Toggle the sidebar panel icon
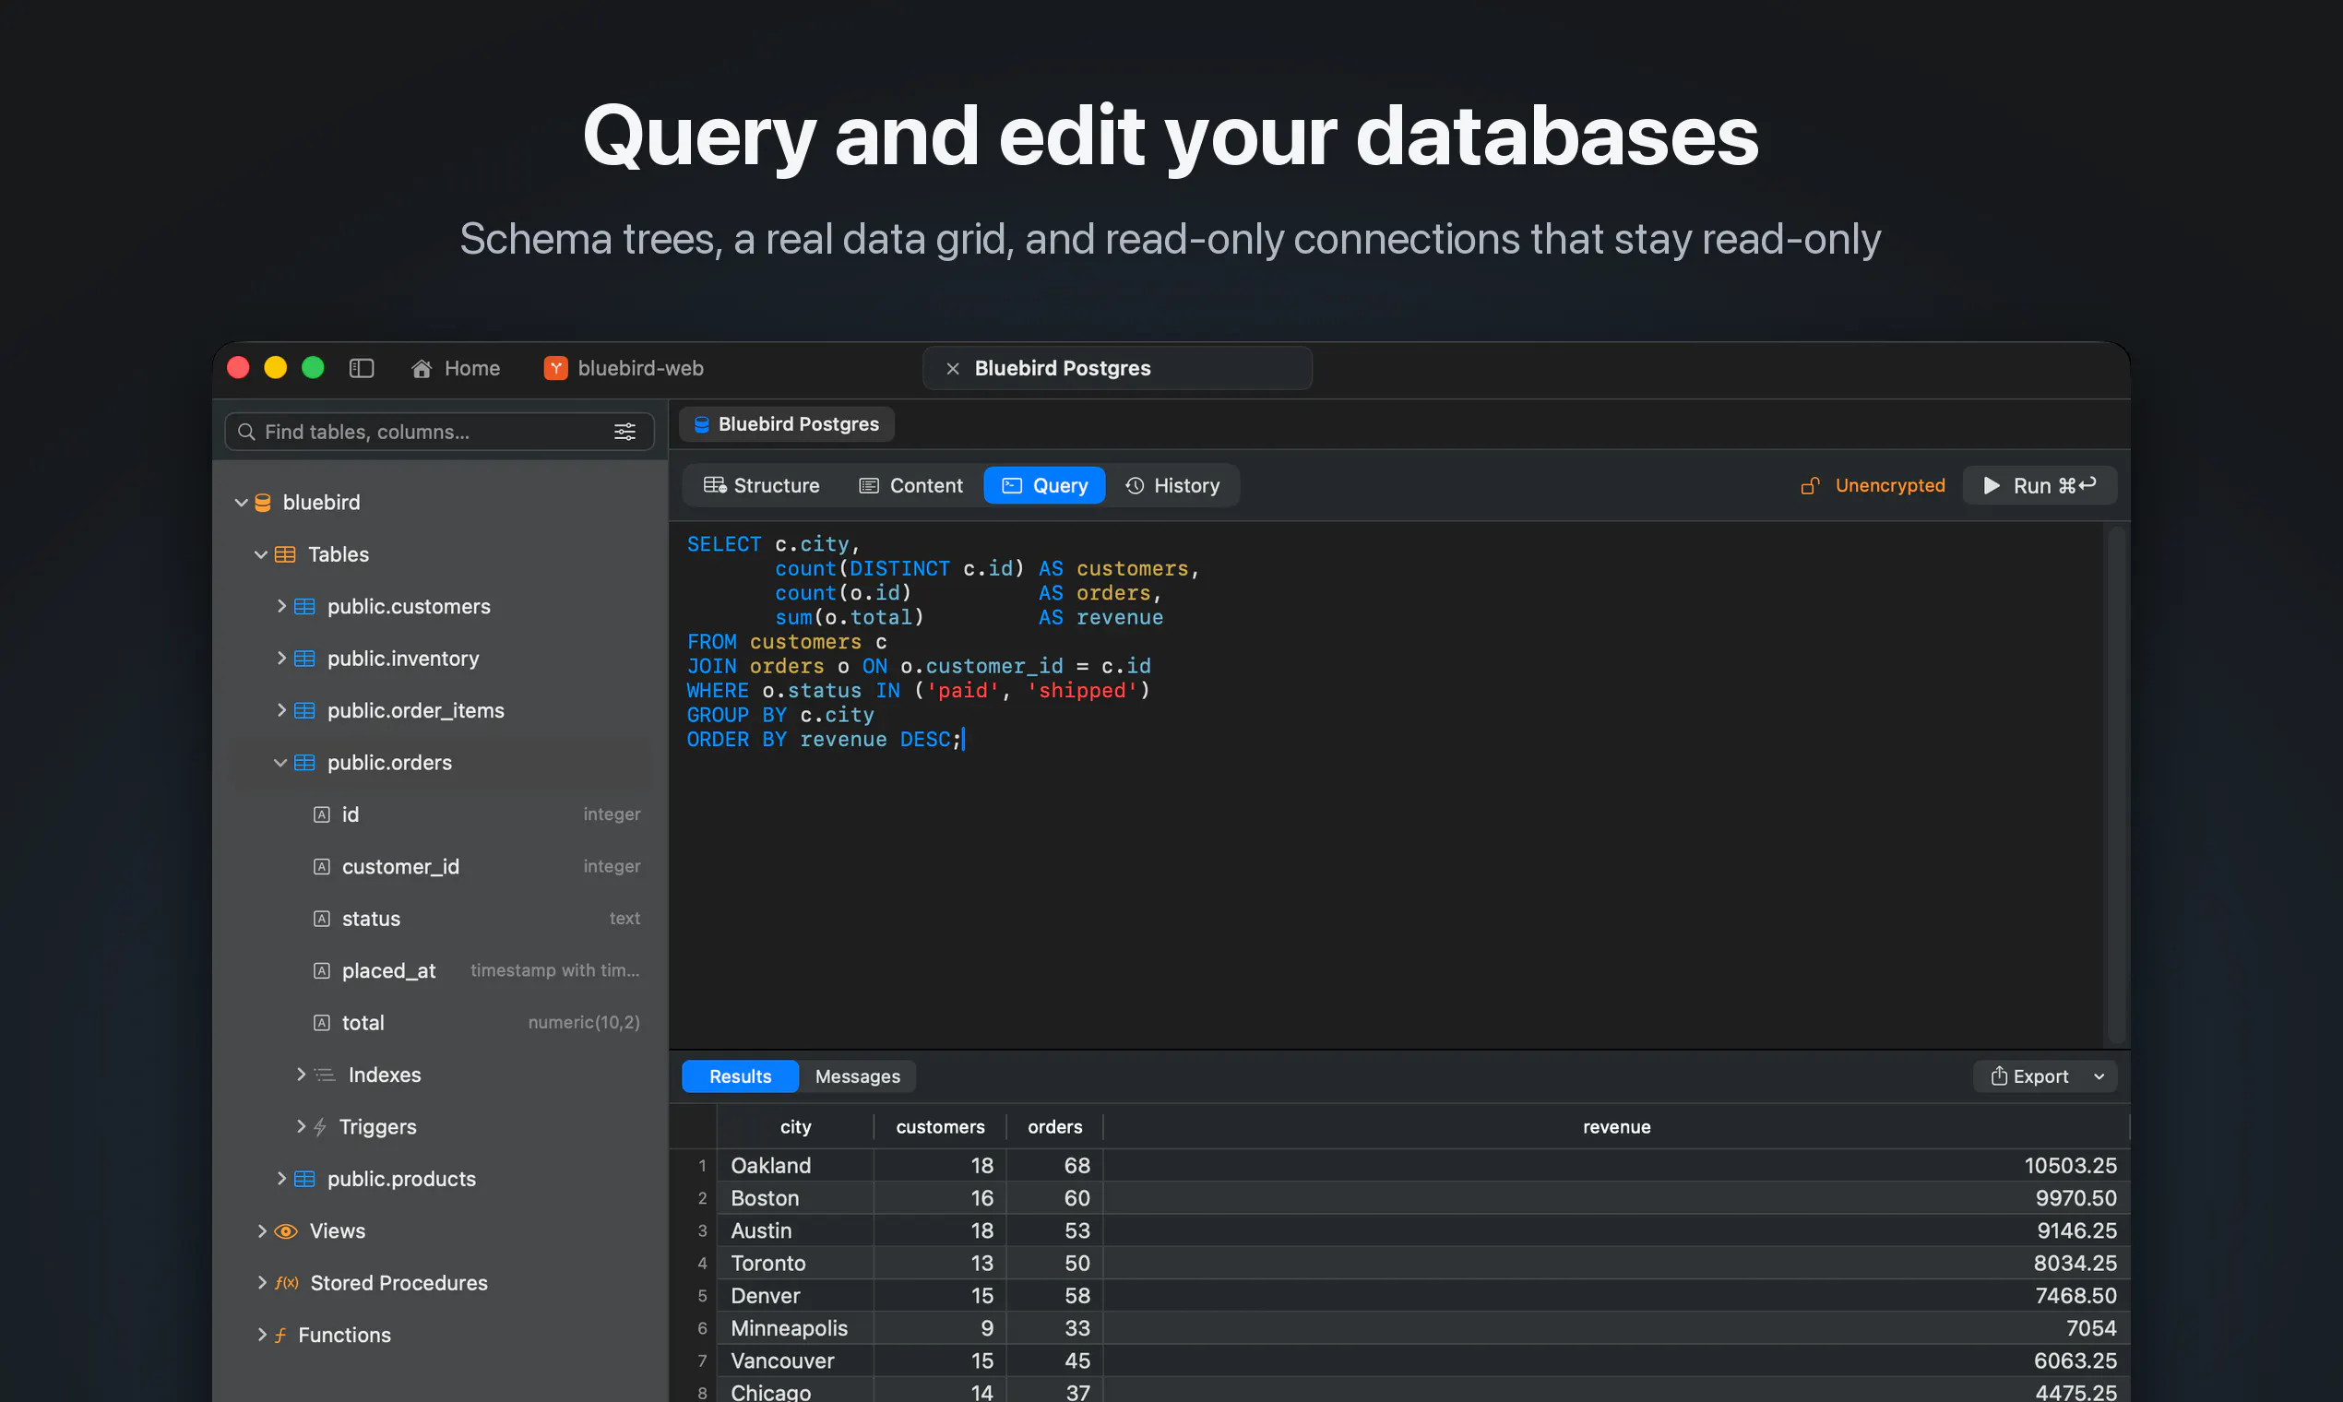 pos(362,368)
